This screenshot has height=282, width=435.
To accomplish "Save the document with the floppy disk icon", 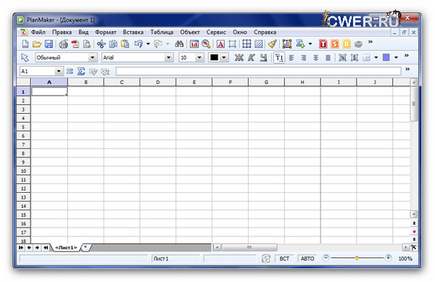I will point(49,43).
